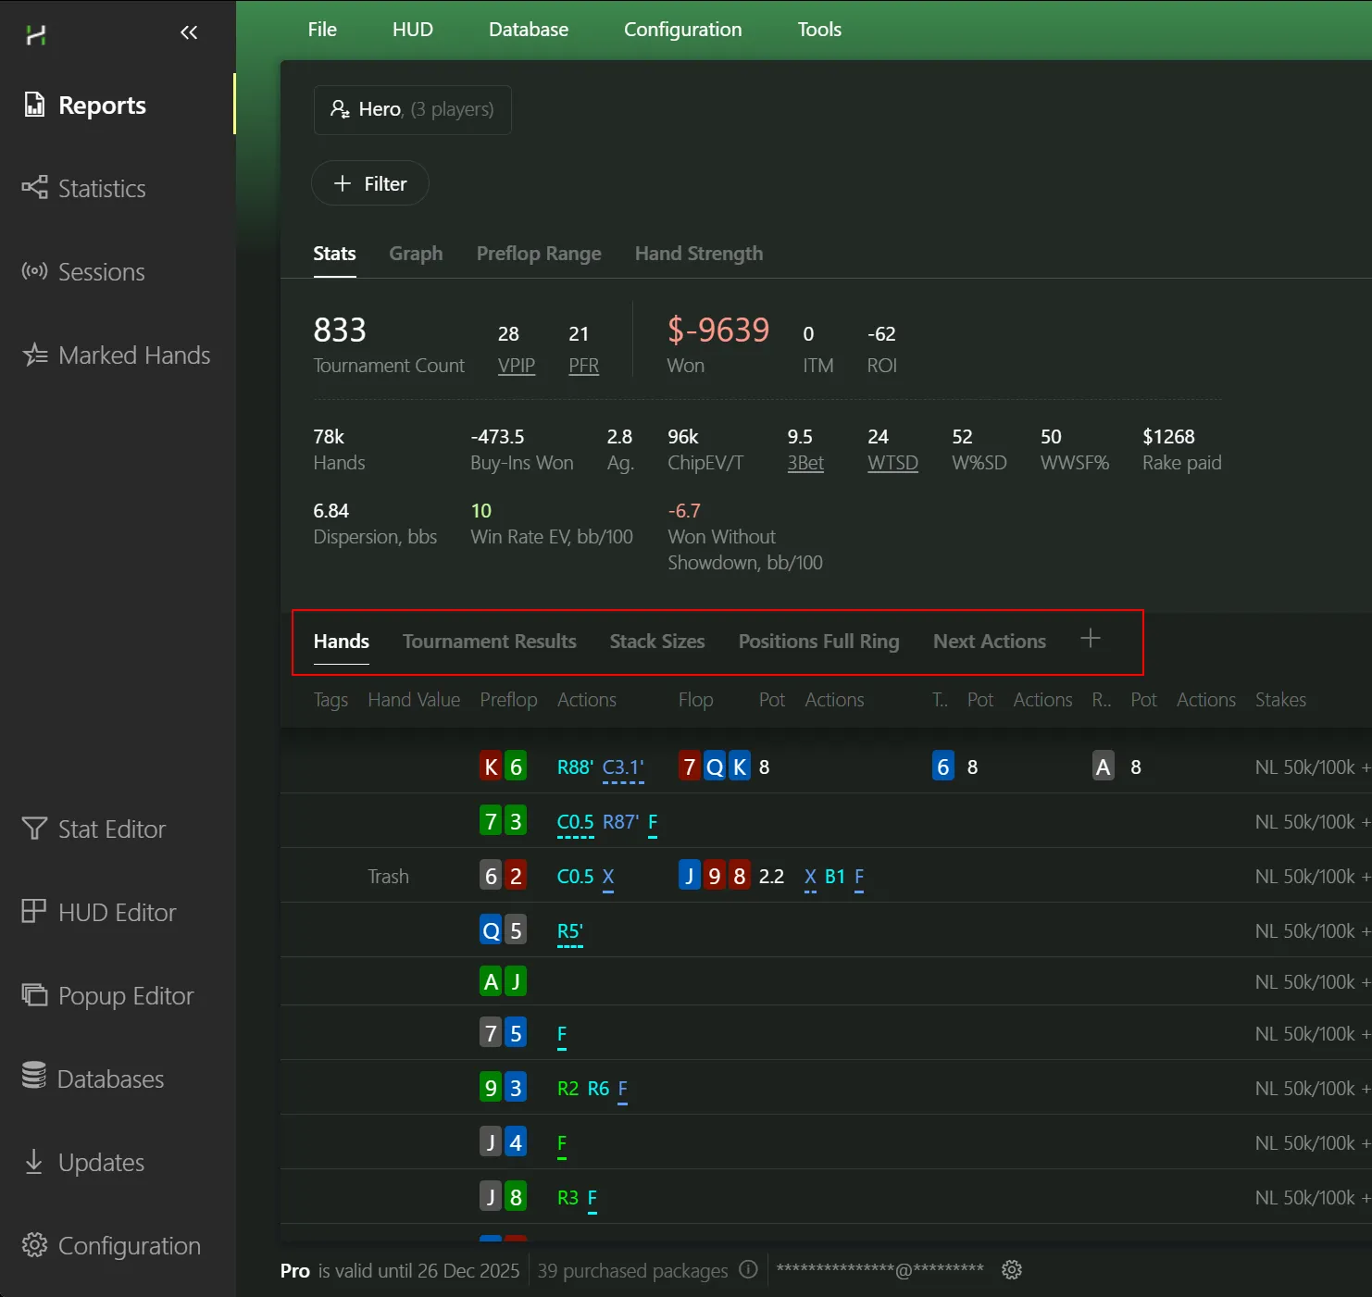The image size is (1372, 1297).
Task: Open Databases from the sidebar
Action: point(110,1079)
